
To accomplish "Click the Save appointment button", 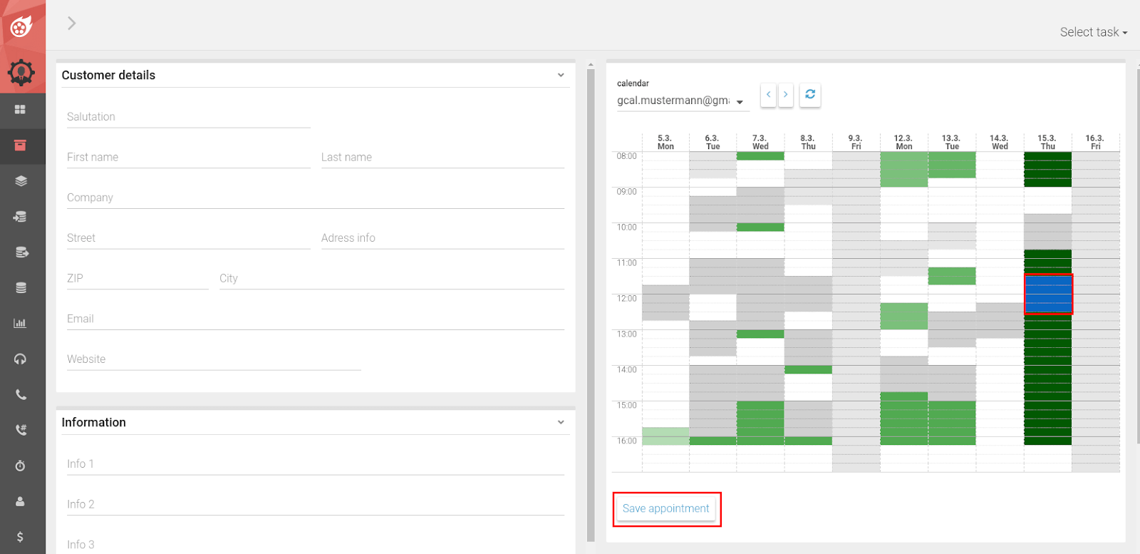I will [x=665, y=508].
